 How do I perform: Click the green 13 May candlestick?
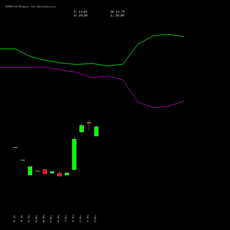(x=81, y=129)
